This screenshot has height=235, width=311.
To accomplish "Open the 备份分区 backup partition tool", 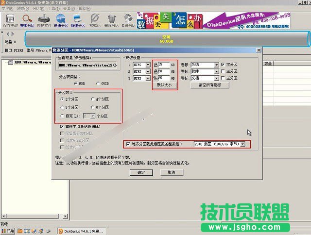I will [128, 20].
